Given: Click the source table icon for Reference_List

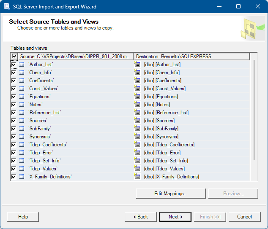Looking at the screenshot, I should 22,113.
